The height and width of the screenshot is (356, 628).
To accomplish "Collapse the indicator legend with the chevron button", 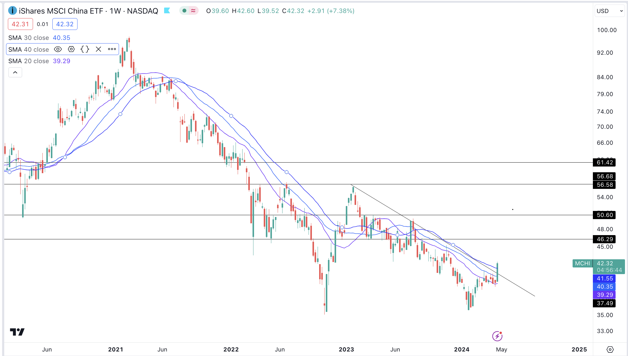I will (x=15, y=72).
